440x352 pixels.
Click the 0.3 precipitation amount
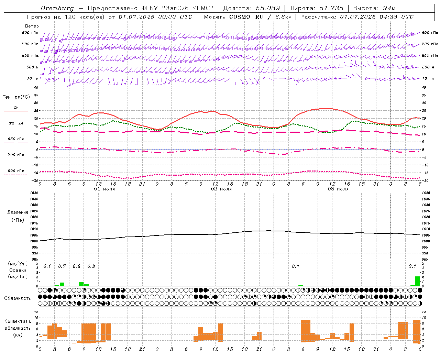(x=91, y=266)
